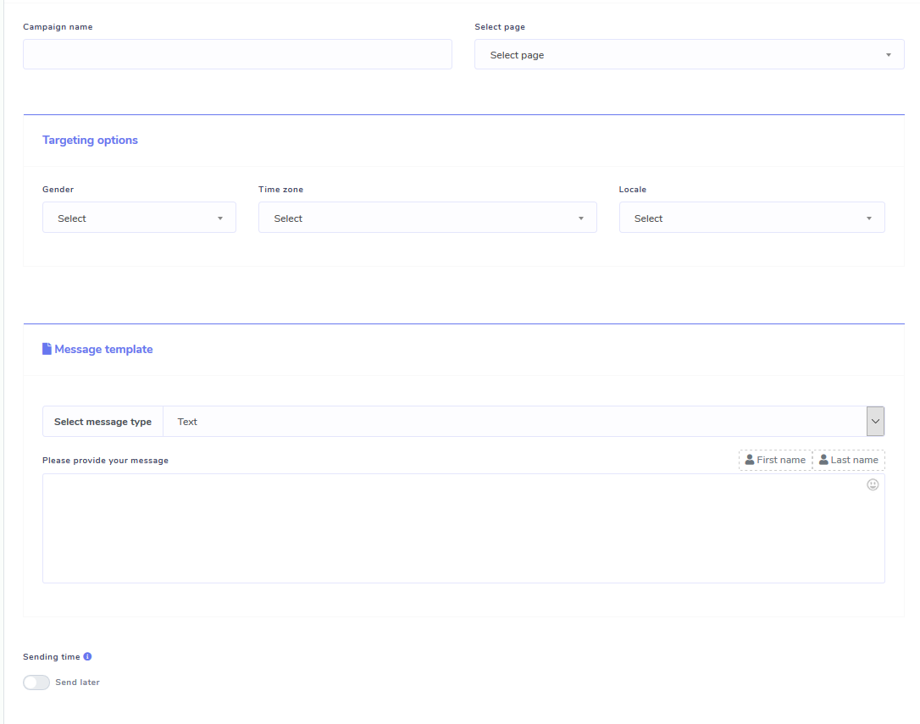Expand the Gender dropdown
This screenshot has height=724, width=920.
[x=139, y=218]
